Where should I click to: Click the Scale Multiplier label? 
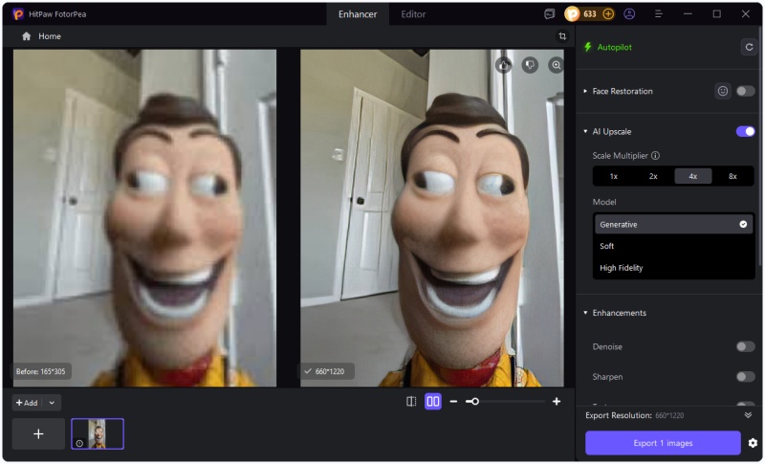click(620, 156)
